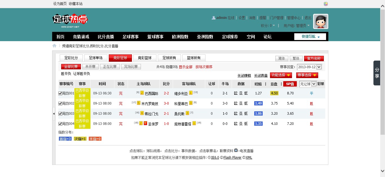The width and height of the screenshot is (385, 177).
Task: Click the 显示全部 link
Action: pos(185,67)
